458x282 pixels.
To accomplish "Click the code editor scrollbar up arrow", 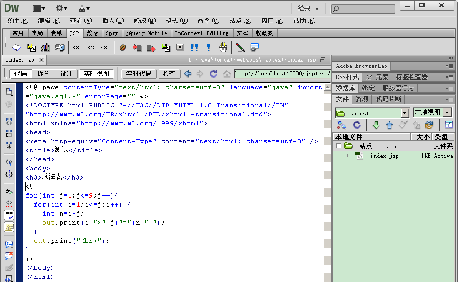I will (x=327, y=87).
